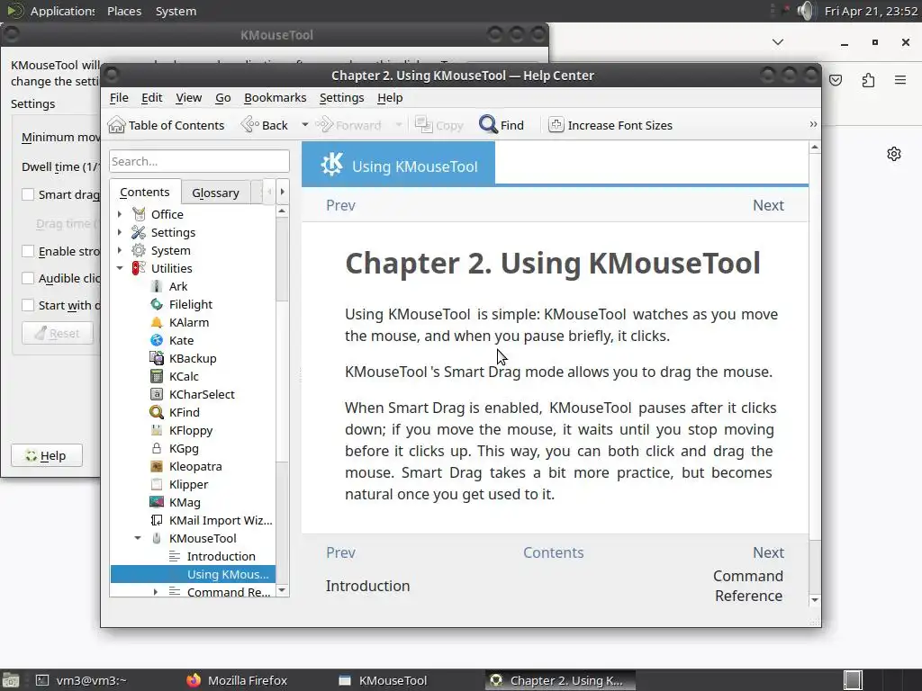Toggle Audible click checkbox in KMouseTool
Image resolution: width=922 pixels, height=691 pixels.
click(28, 279)
